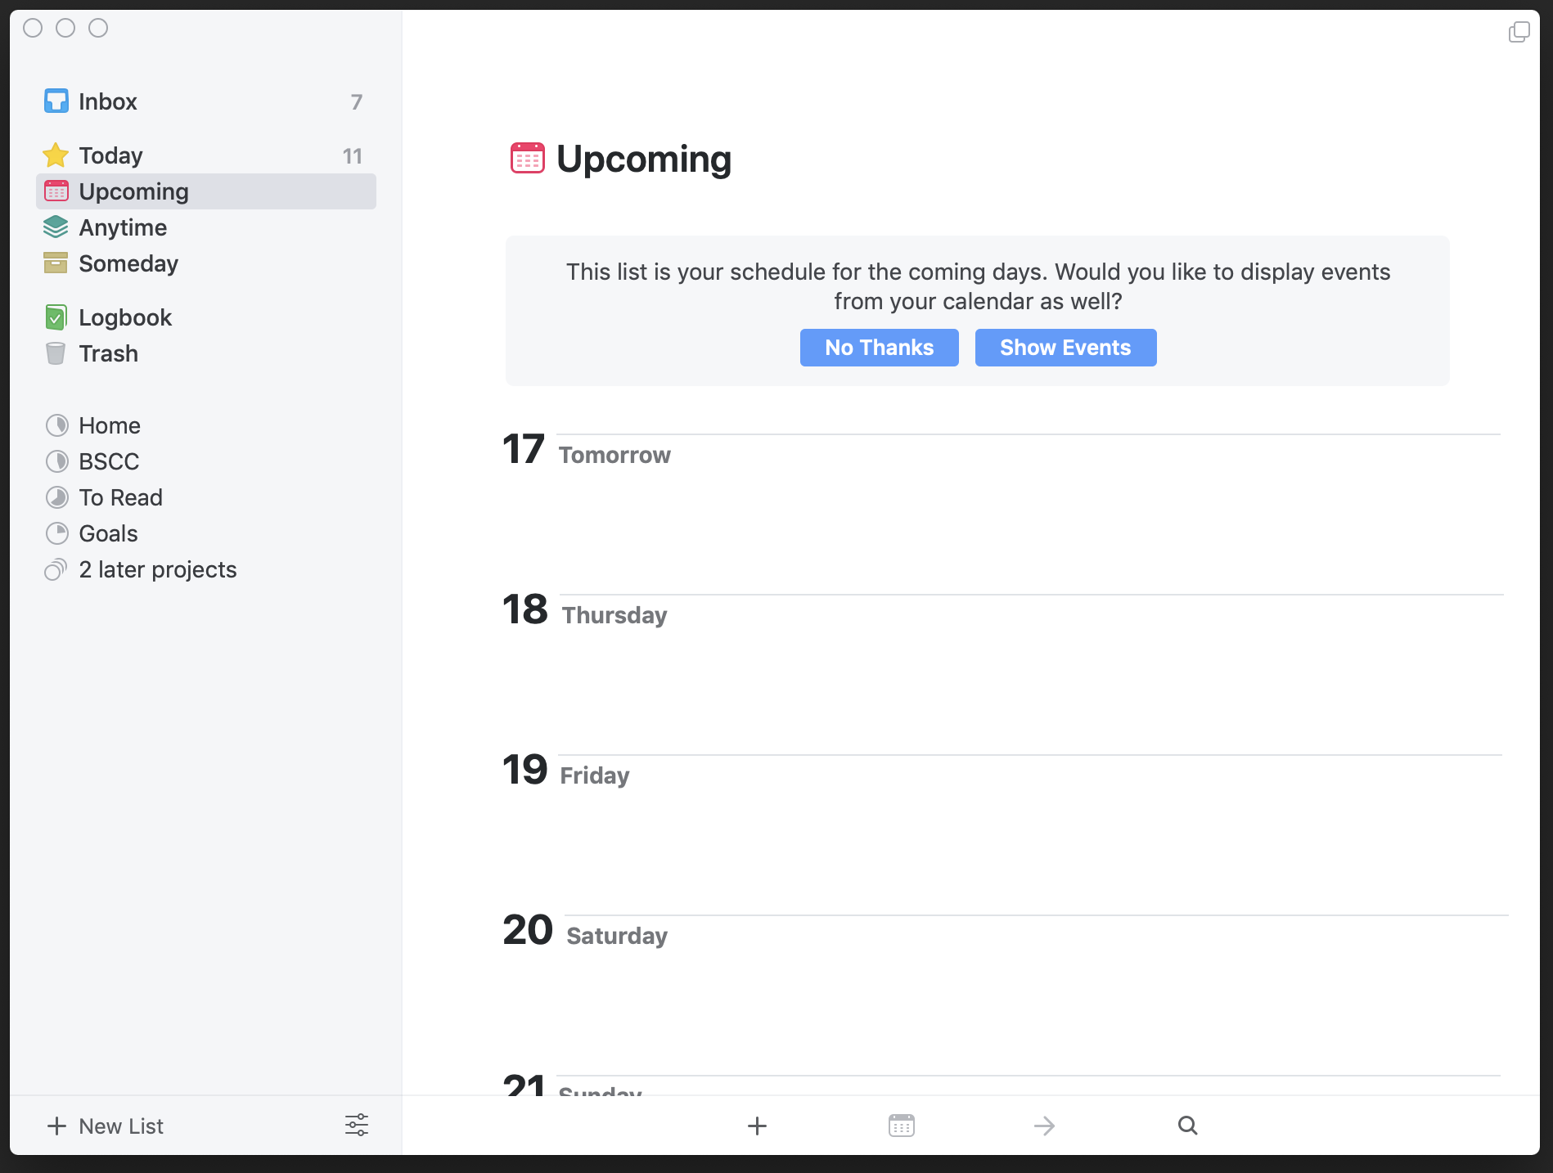This screenshot has height=1173, width=1553.
Task: Open the BSCC project
Action: [x=109, y=461]
